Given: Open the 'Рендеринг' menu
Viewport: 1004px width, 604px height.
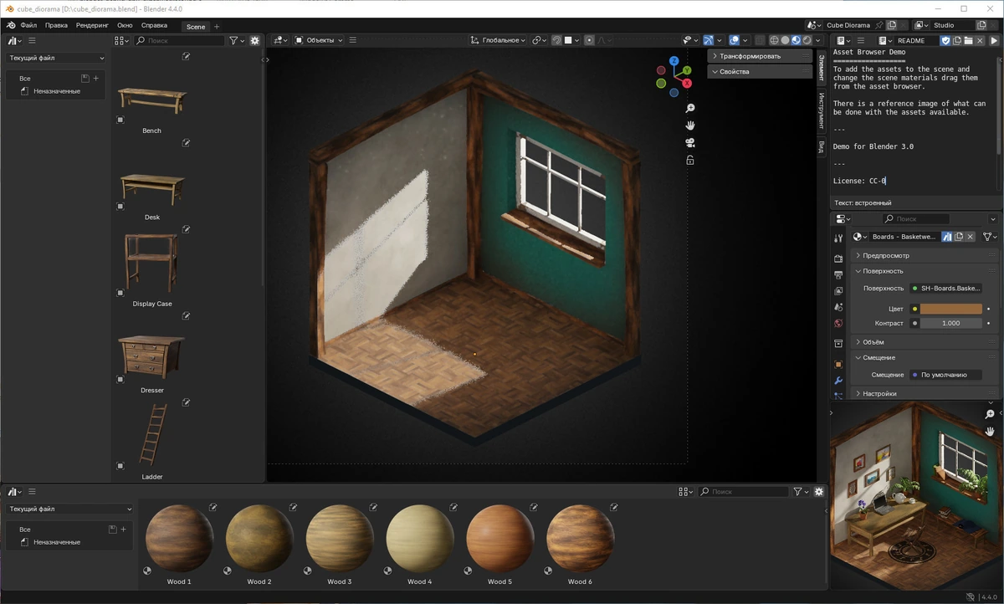Looking at the screenshot, I should click(92, 25).
